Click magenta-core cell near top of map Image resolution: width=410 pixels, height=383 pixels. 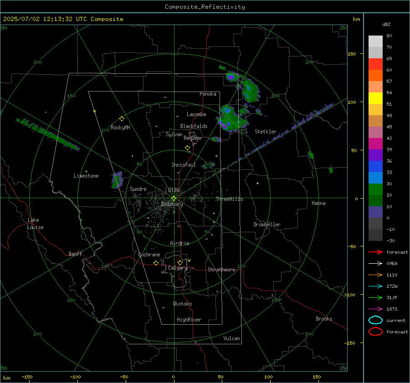coord(231,77)
